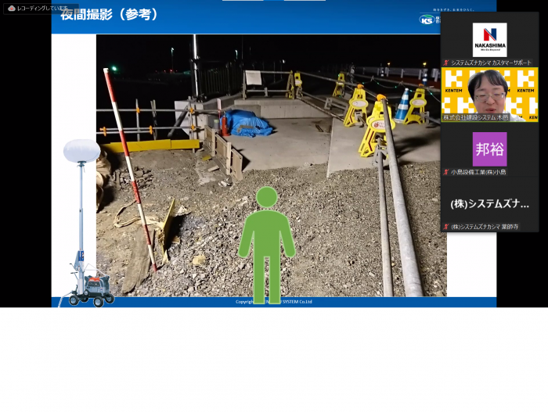Select the KENTEM background speaker video tile
The image size is (548, 412).
[x=489, y=95]
